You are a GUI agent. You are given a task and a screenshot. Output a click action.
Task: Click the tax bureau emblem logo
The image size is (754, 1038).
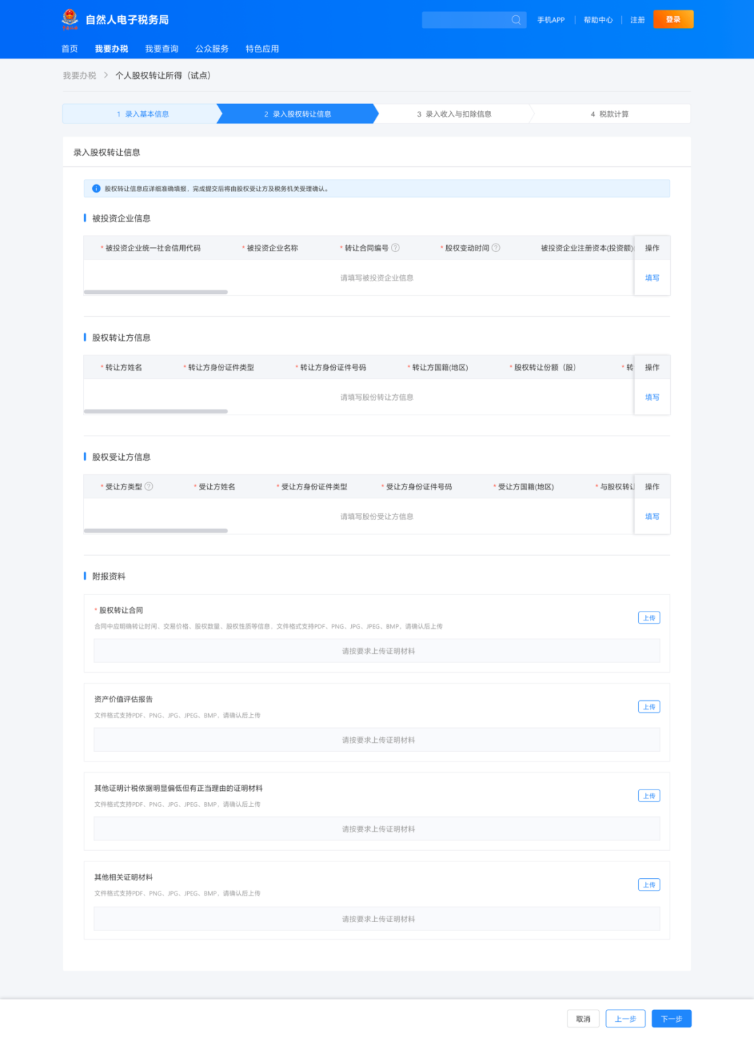[70, 19]
